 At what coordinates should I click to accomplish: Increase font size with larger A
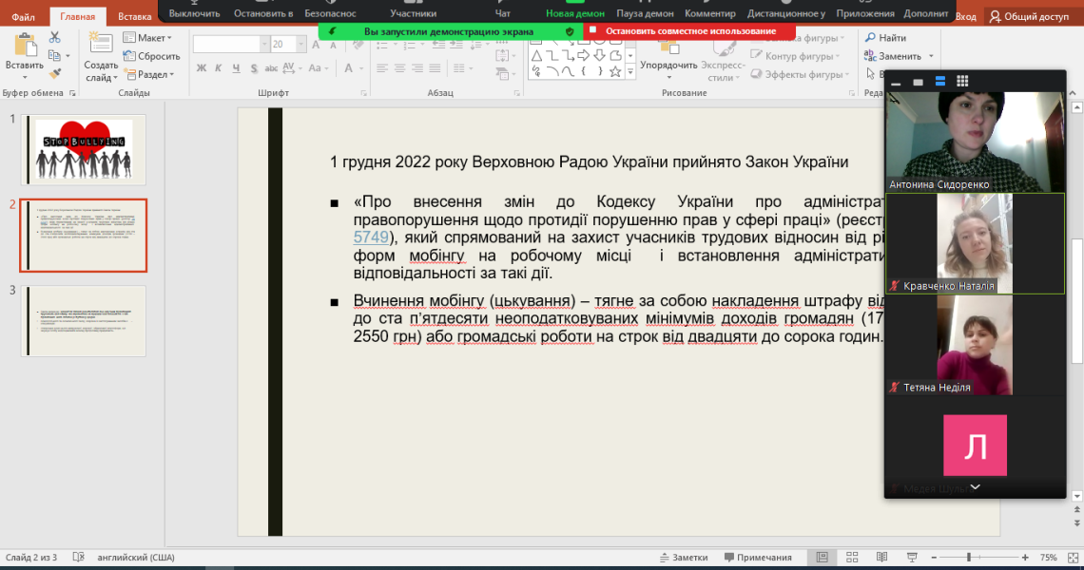click(x=316, y=45)
